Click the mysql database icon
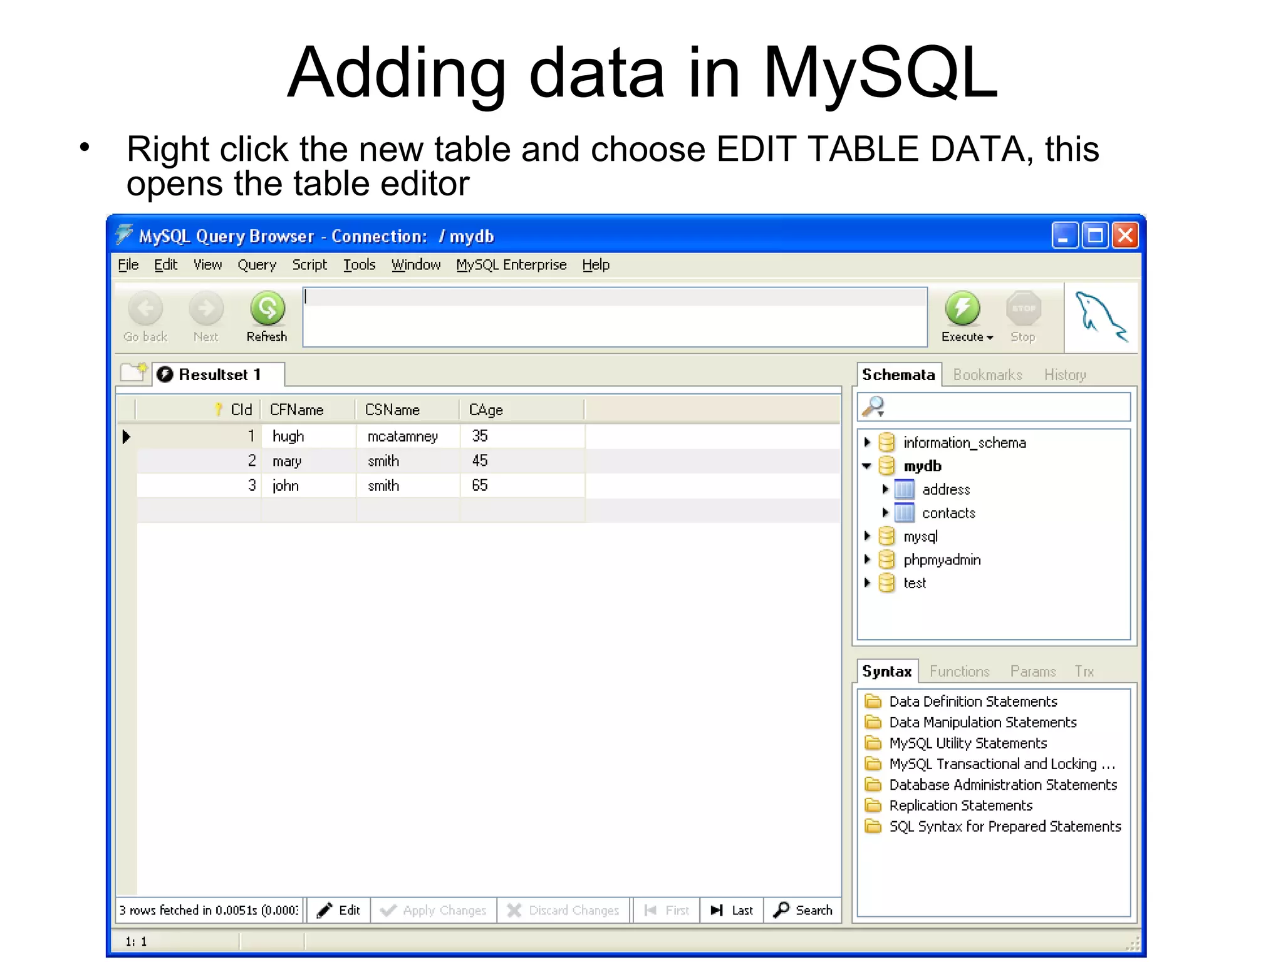Image resolution: width=1283 pixels, height=962 pixels. (886, 536)
